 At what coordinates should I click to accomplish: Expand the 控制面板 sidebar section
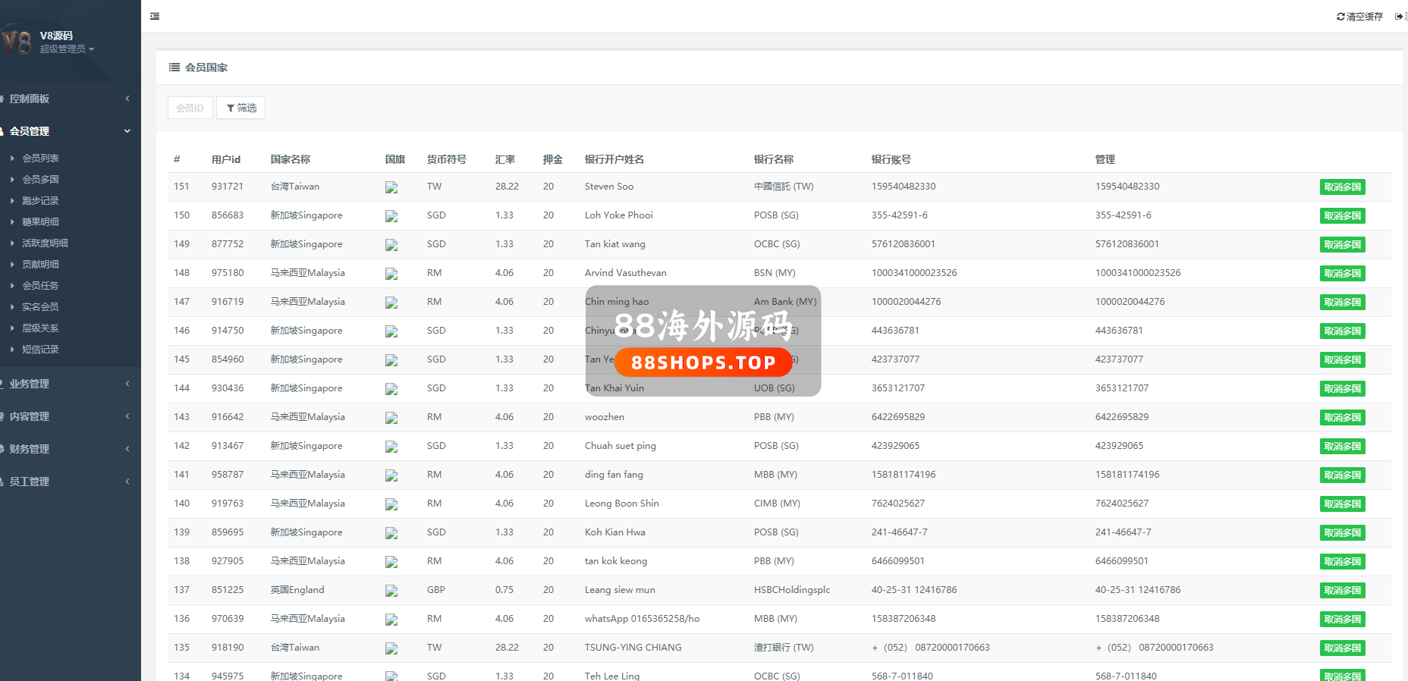click(x=68, y=99)
